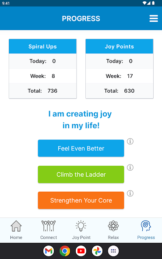Tap the Feel Even Better button
Image resolution: width=162 pixels, height=259 pixels.
81,148
